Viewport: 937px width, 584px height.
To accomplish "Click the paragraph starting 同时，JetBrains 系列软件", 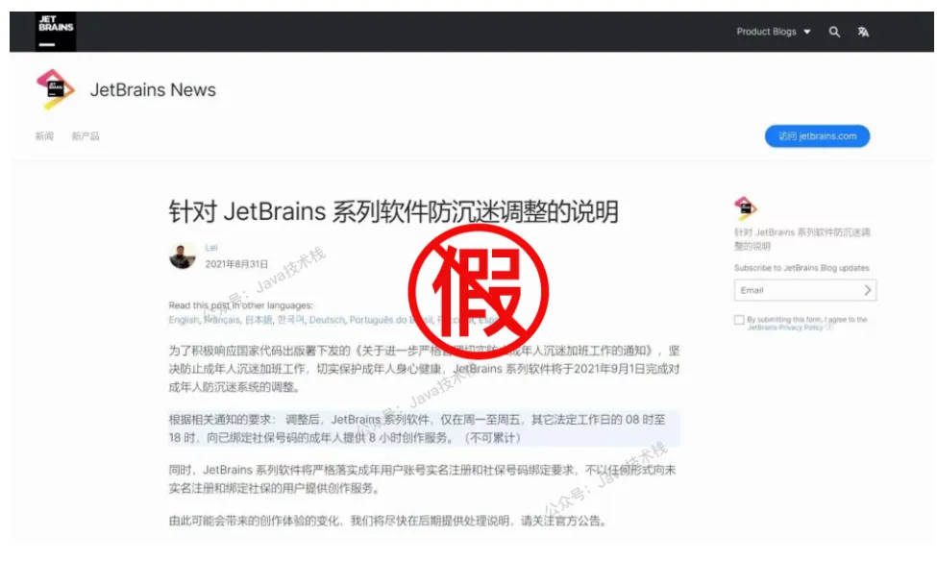I will click(x=423, y=479).
